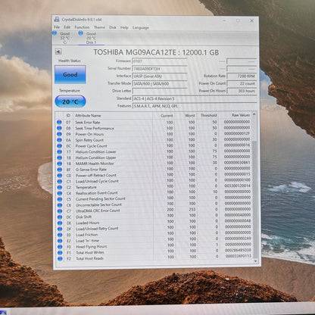Click the status icon of Seek Error Rate
Screen dimensions: 315x315
(x=59, y=122)
